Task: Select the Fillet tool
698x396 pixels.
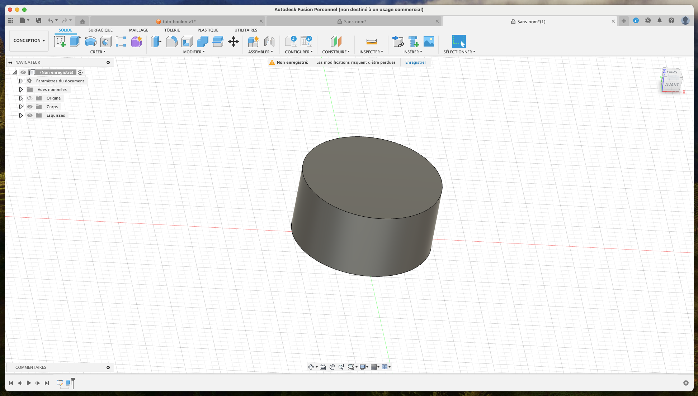Action: (x=171, y=42)
